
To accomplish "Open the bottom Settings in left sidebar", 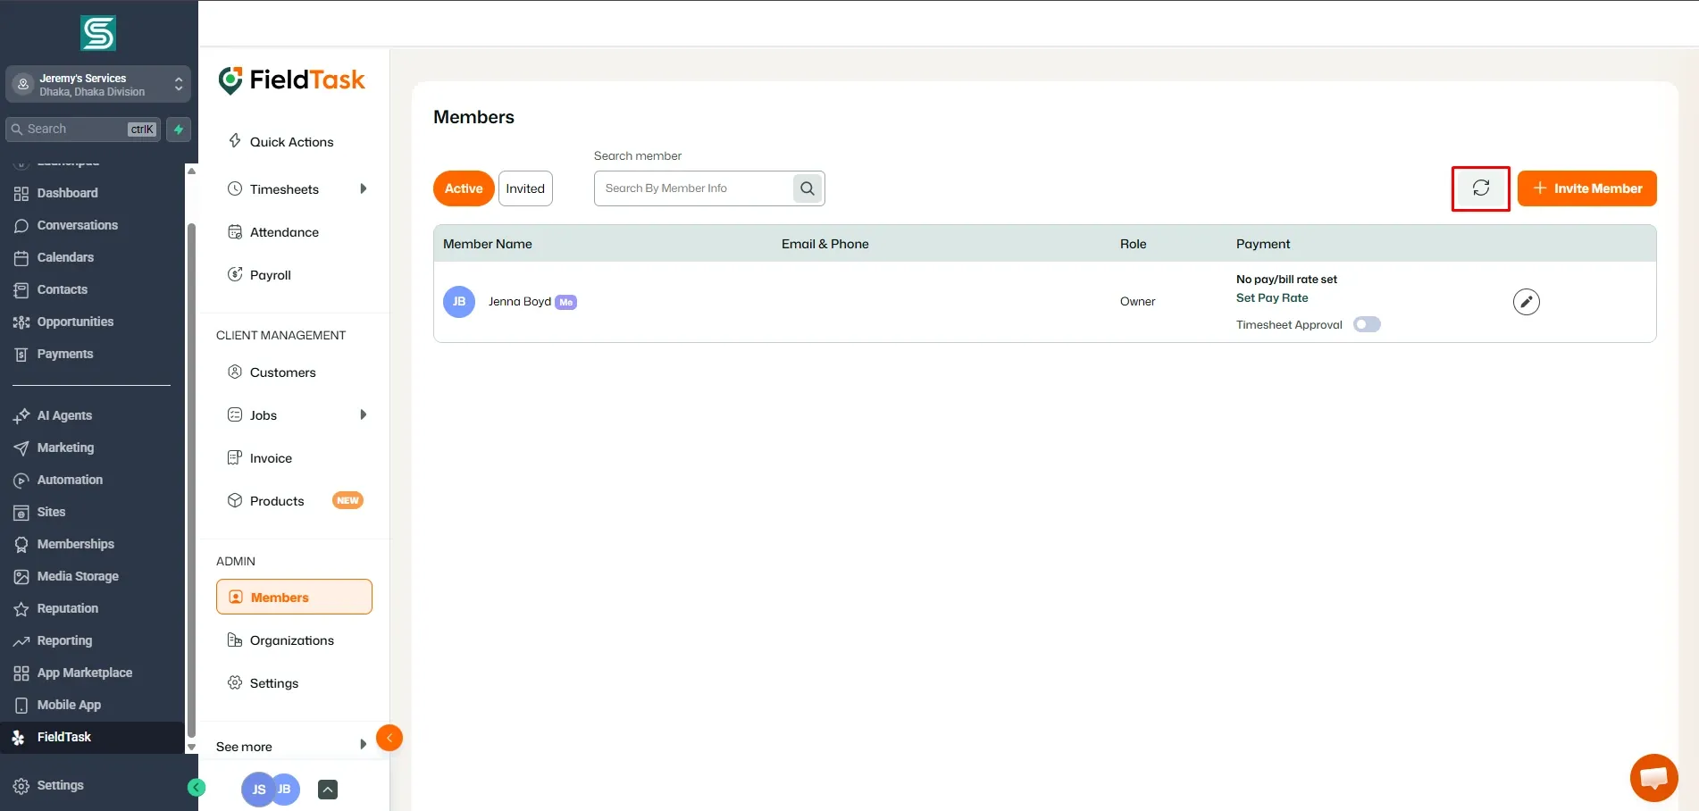I will tap(60, 785).
